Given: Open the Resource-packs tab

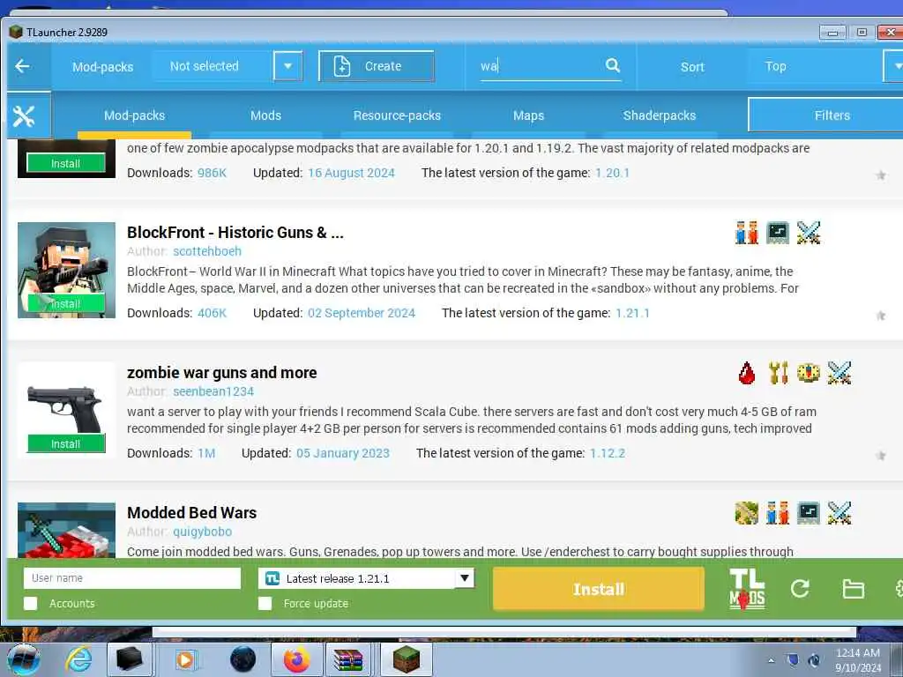Looking at the screenshot, I should (397, 115).
